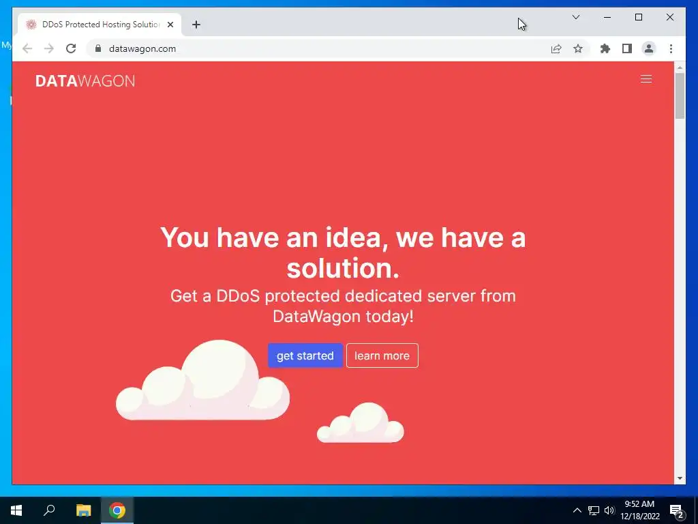Open Chrome profile avatar
Viewport: 698px width, 524px height.
click(x=649, y=48)
